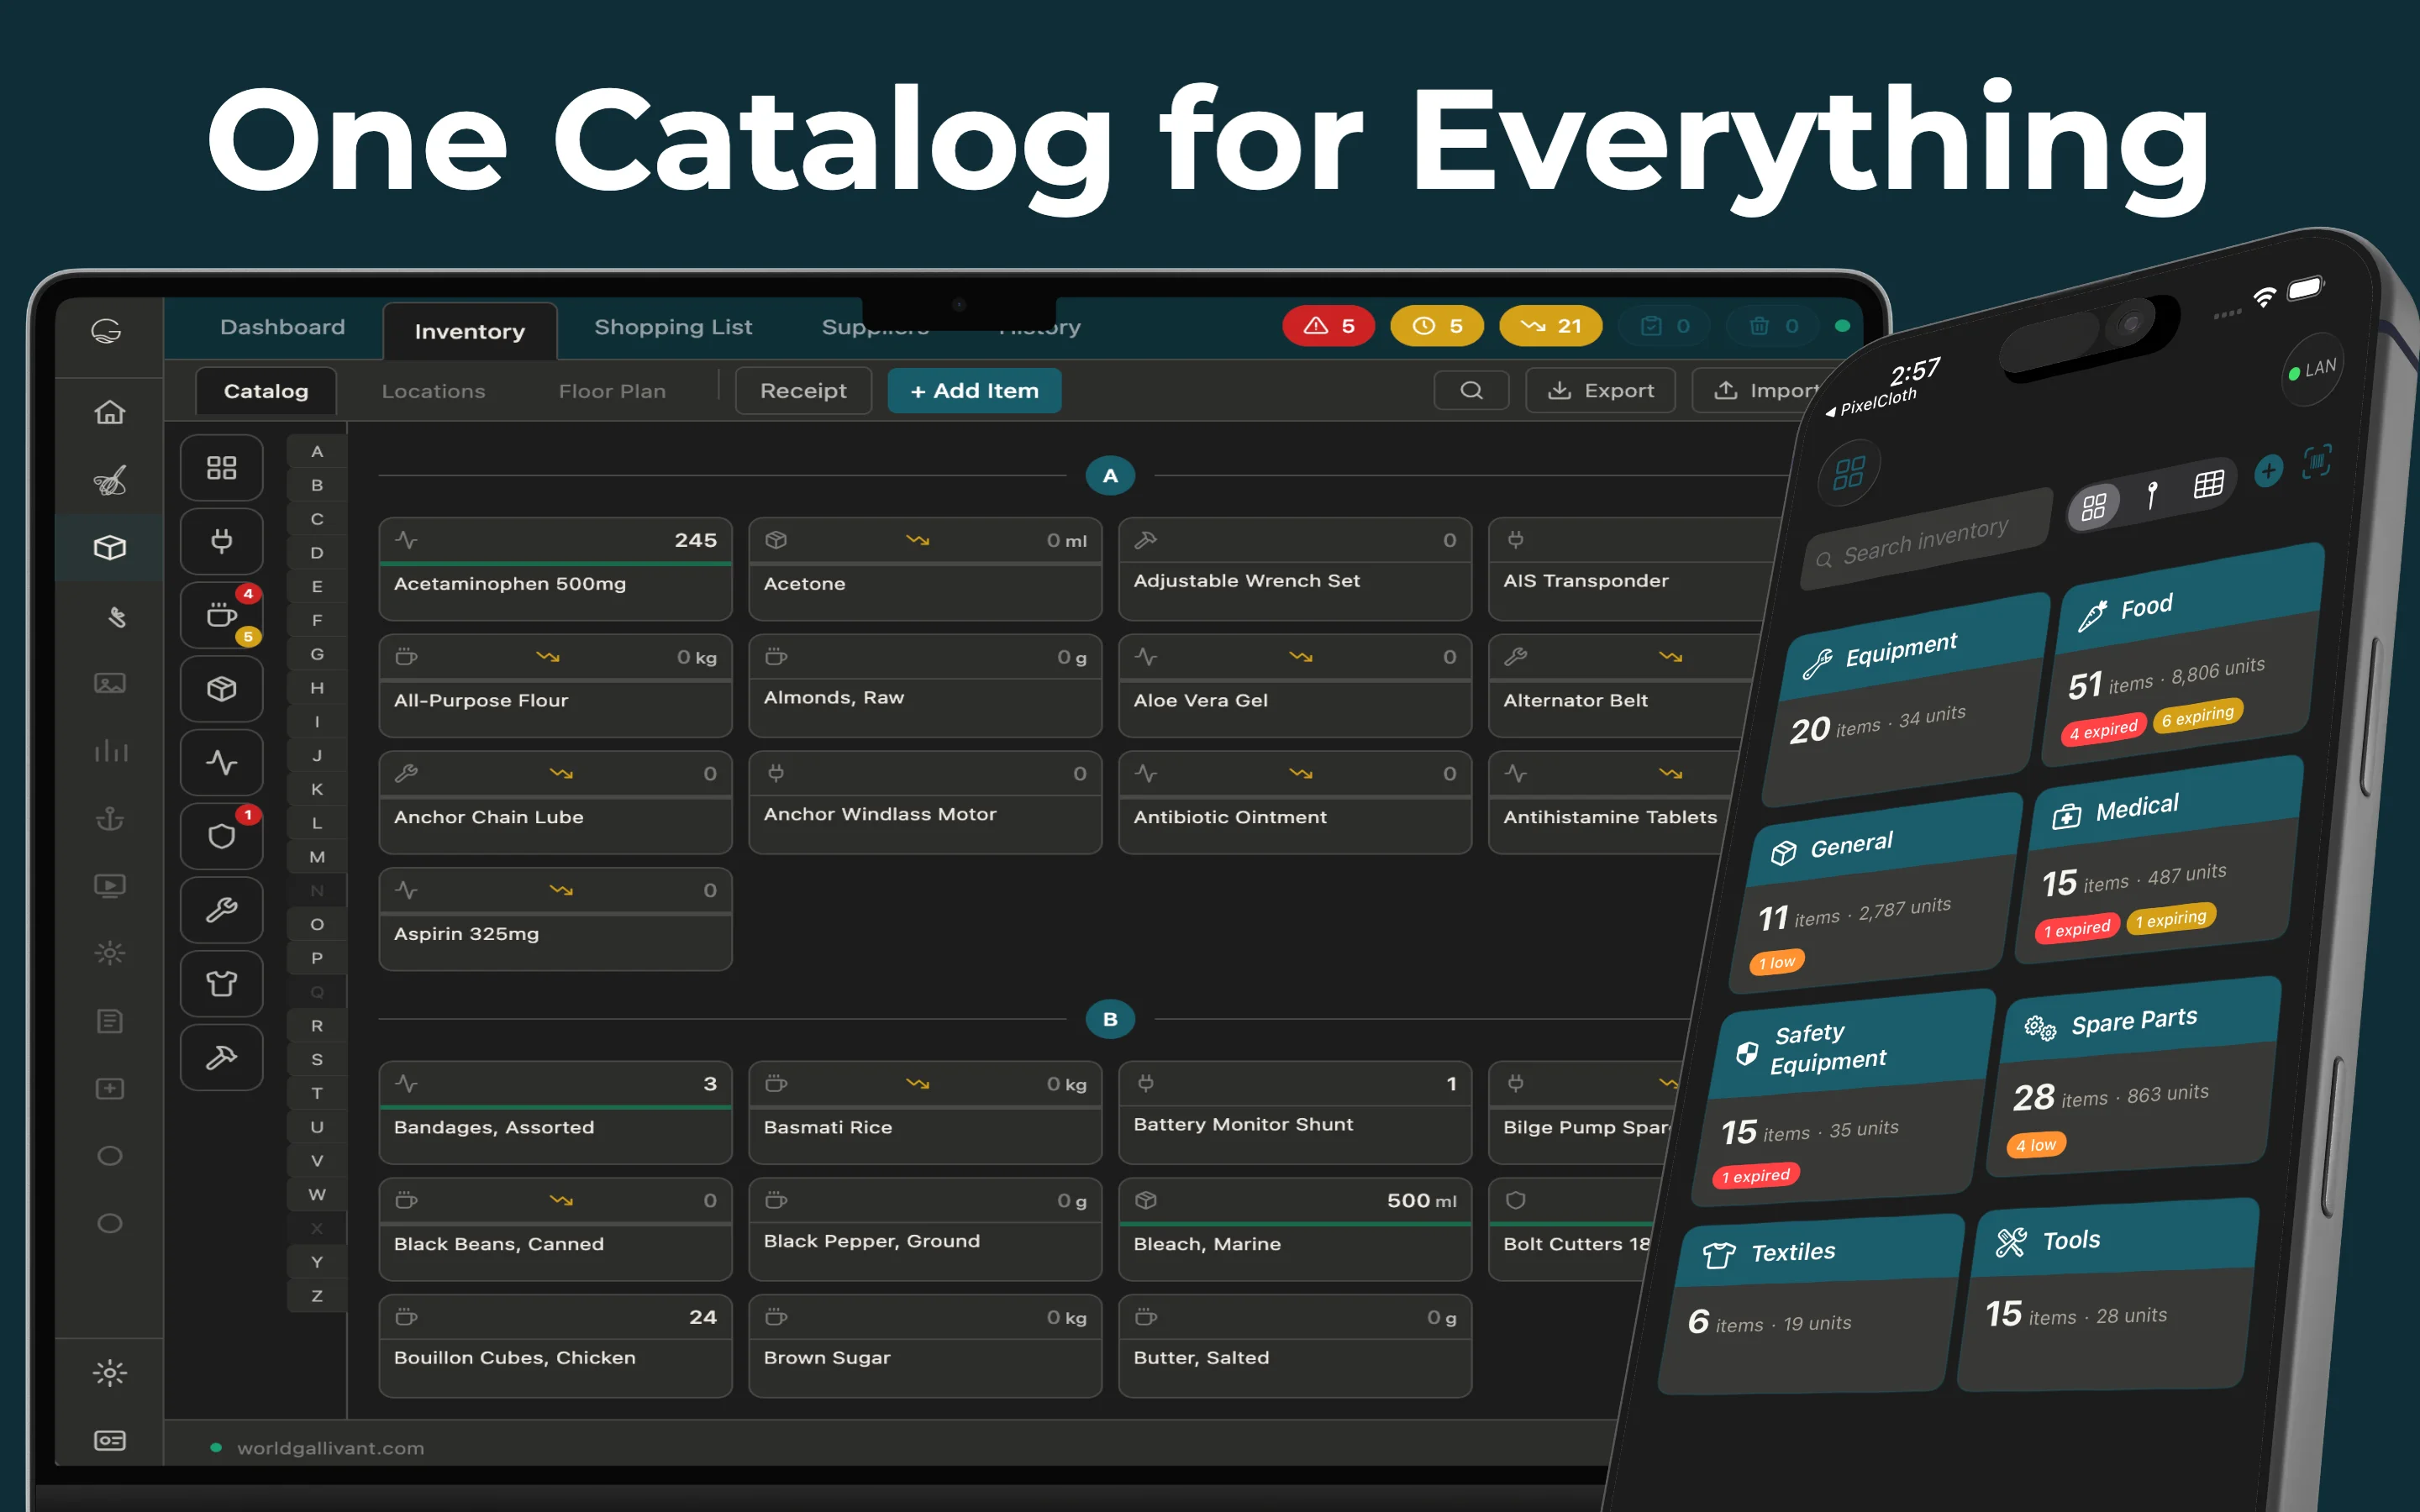Viewport: 2420px width, 1512px height.
Task: Tap the category grid circle icon on phone
Action: click(1849, 472)
